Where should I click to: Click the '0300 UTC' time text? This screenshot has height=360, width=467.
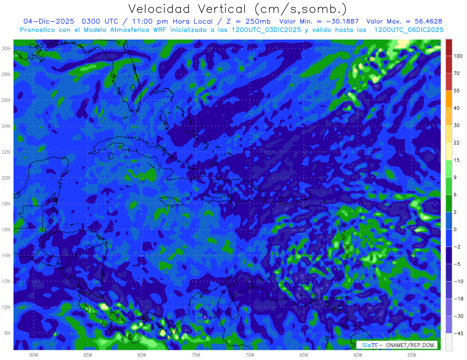tap(101, 21)
